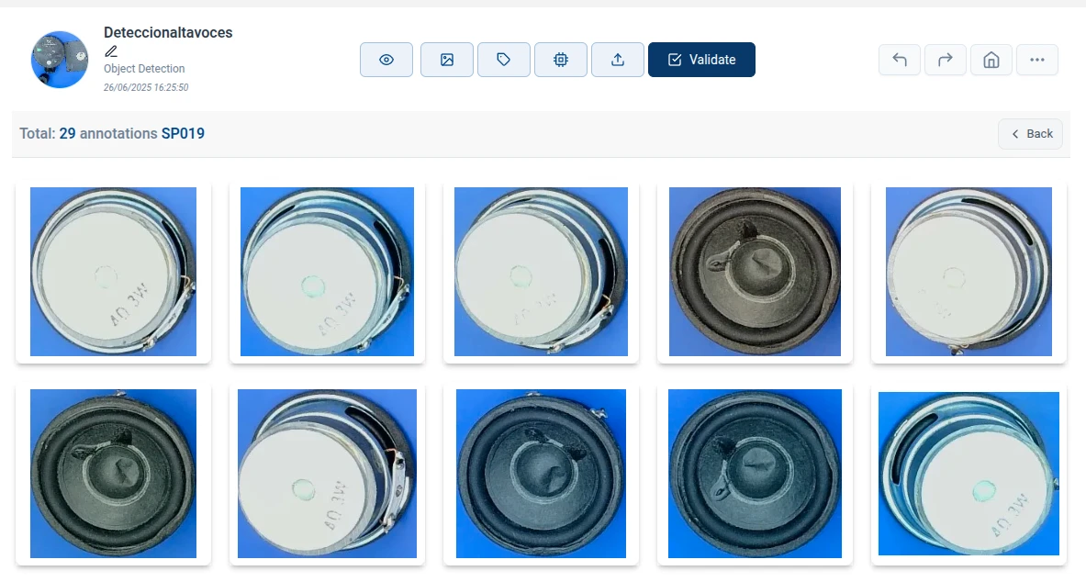Undo the last annotation change
1086x582 pixels.
(x=899, y=59)
